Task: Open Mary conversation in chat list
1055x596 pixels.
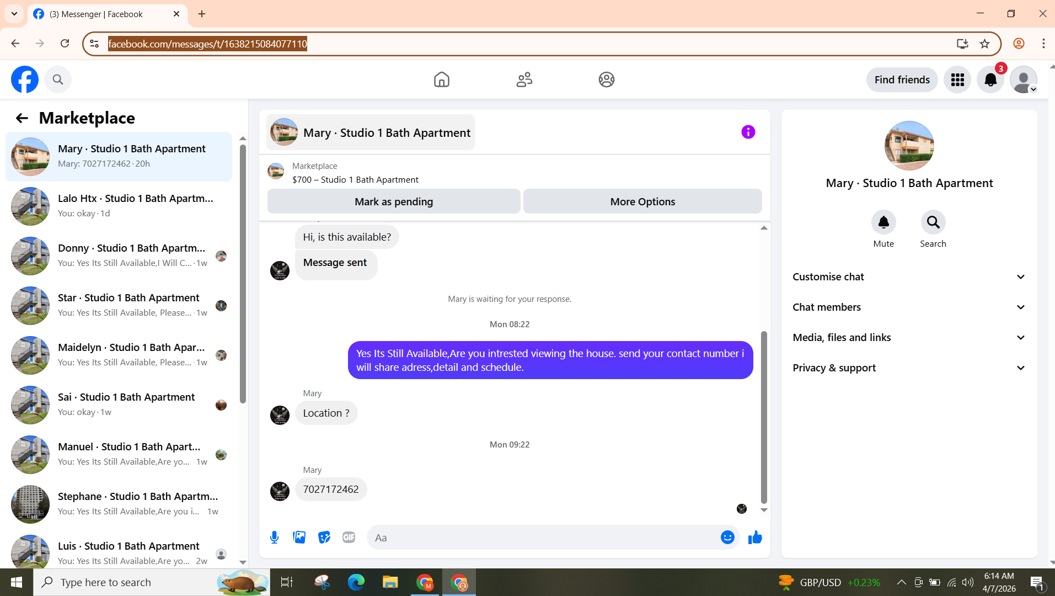Action: (119, 157)
